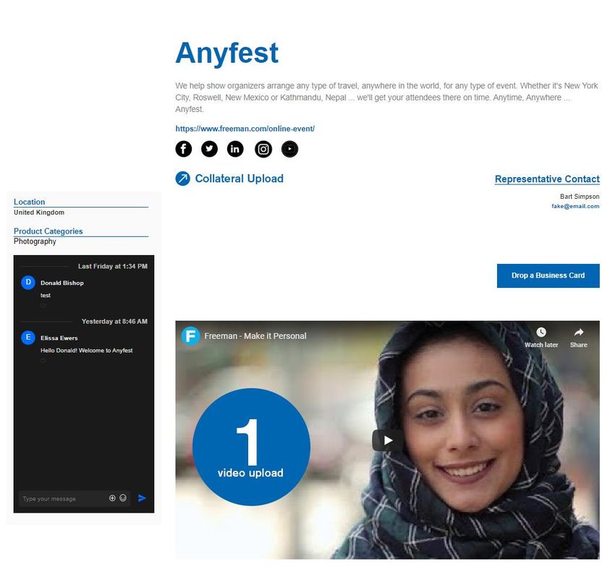The image size is (615, 574).
Task: Click the Drop a Business Card button
Action: point(548,275)
